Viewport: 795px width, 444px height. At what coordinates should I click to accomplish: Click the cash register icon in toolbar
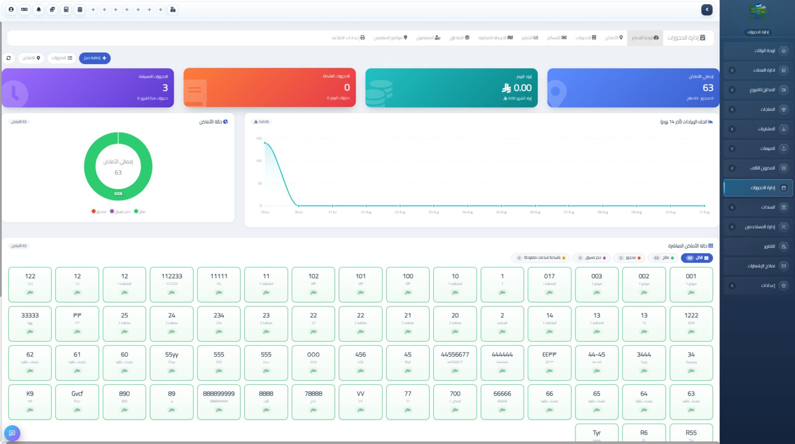(x=172, y=9)
